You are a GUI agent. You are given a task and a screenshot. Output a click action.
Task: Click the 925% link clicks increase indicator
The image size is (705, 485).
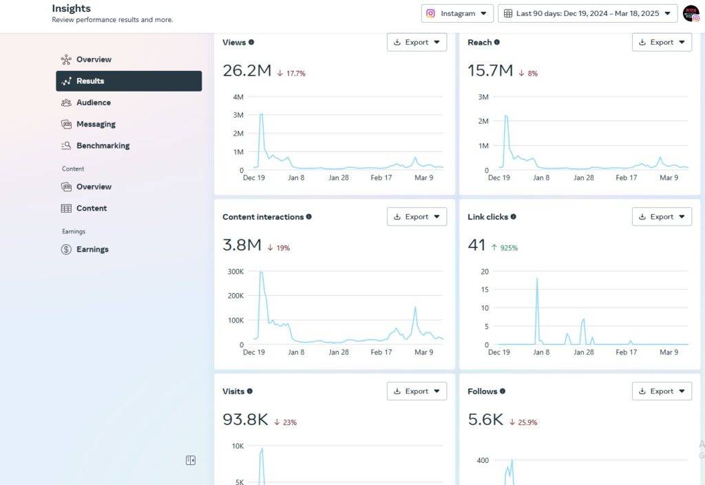[x=505, y=248]
